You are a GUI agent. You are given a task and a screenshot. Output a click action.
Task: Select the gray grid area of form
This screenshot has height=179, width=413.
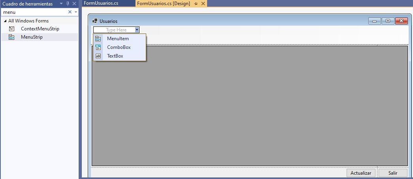pos(250,106)
